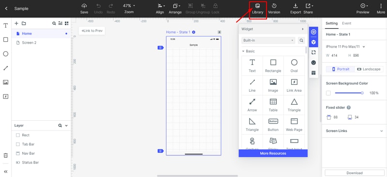Add a new page with the plus icon
The image size is (387, 177).
point(16,23)
